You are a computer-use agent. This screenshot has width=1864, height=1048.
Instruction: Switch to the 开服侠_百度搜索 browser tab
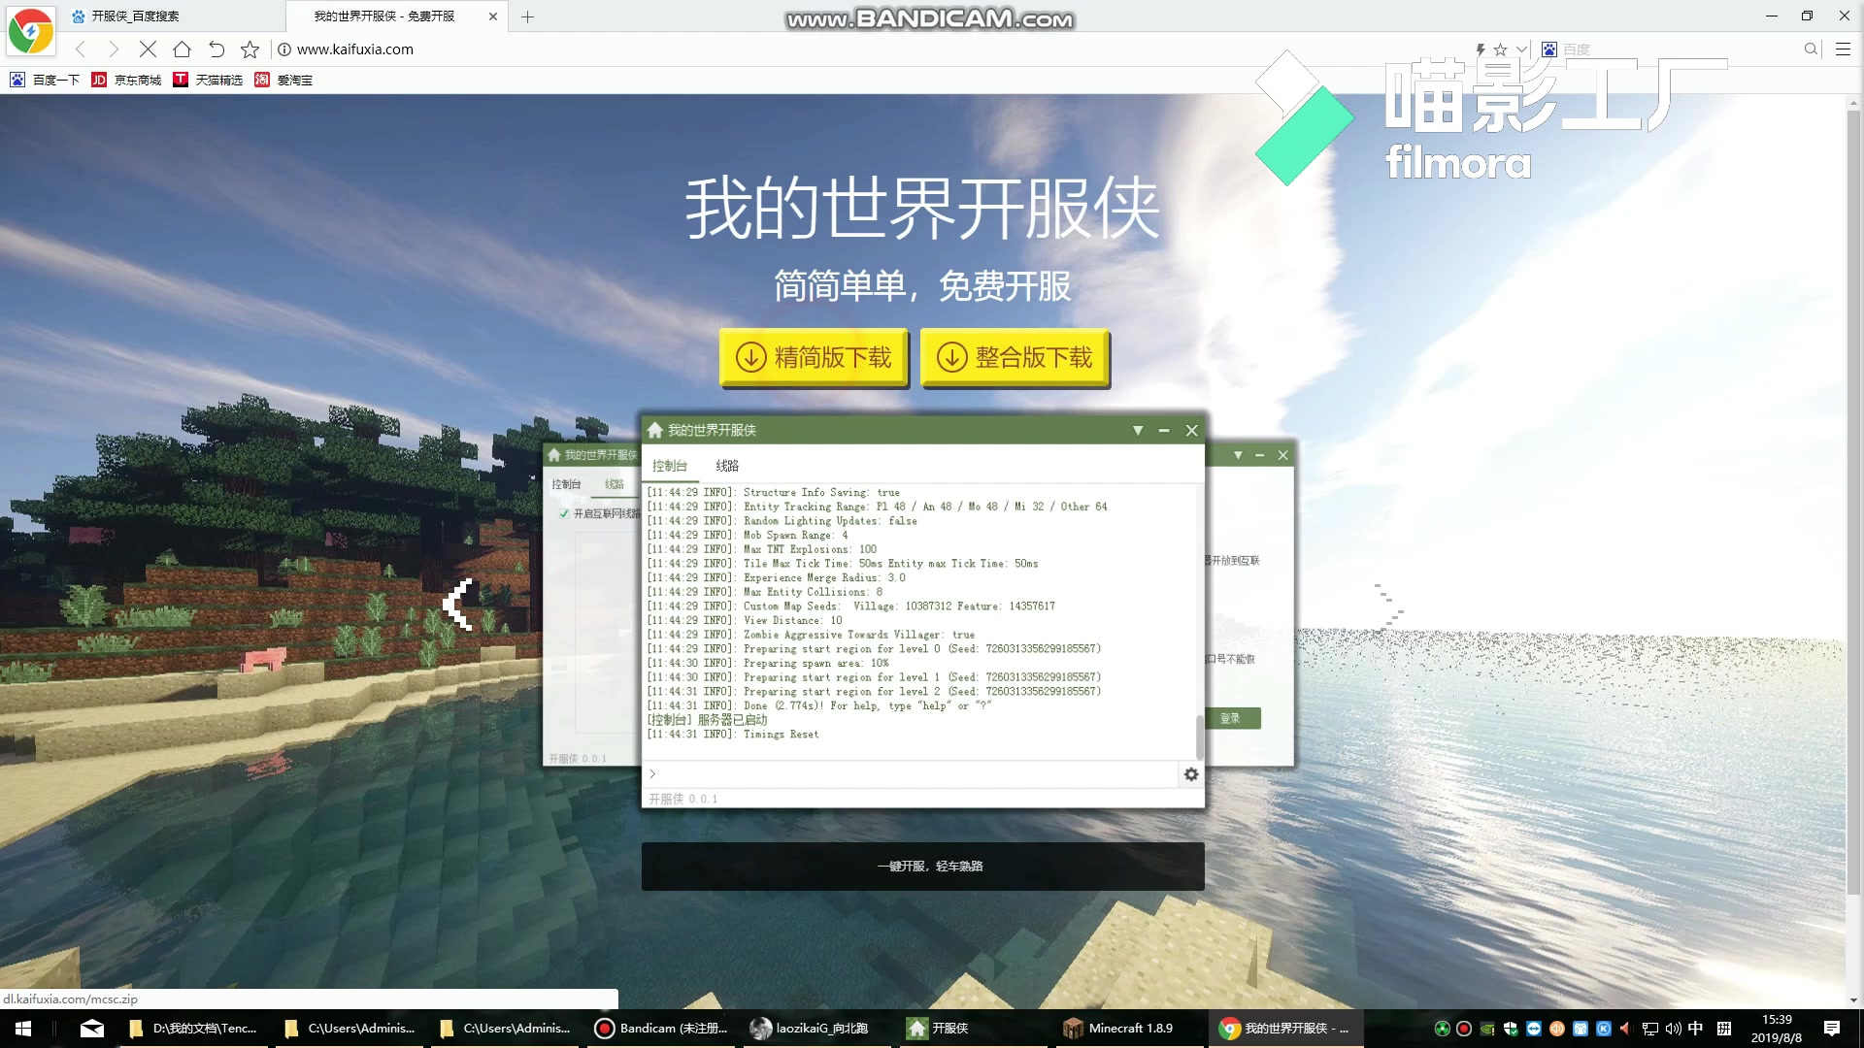coord(136,16)
